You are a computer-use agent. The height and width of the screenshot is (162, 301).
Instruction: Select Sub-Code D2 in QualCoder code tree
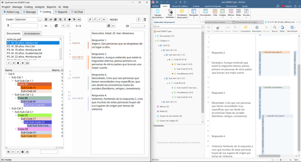[36, 136]
